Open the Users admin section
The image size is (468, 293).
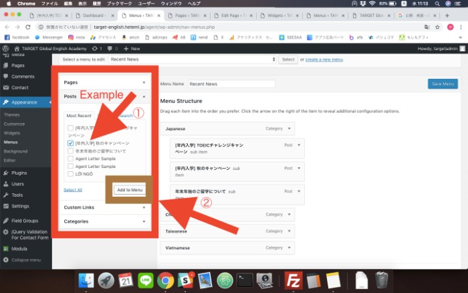pos(17,183)
